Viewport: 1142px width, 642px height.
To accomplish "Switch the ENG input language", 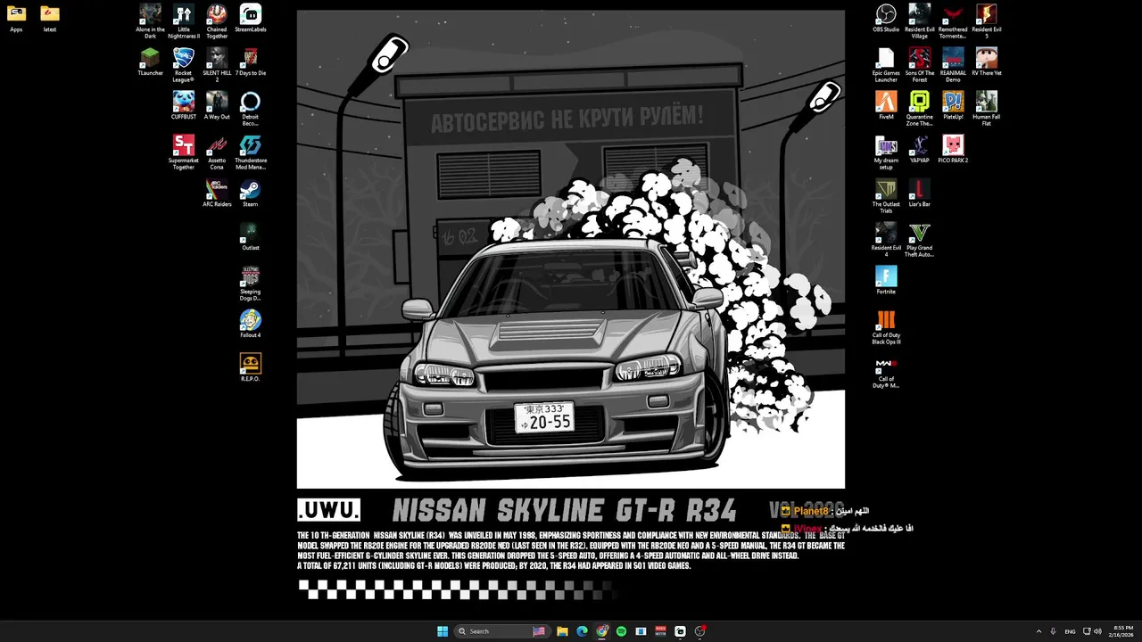I will [x=1070, y=631].
